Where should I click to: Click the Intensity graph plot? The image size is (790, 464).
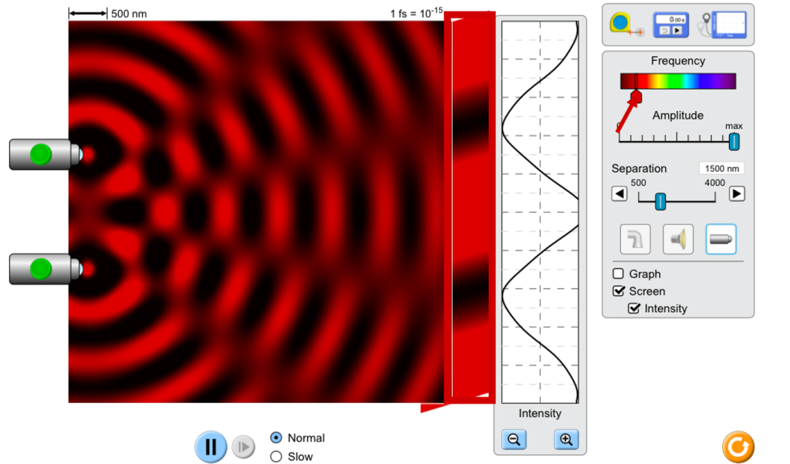(x=540, y=212)
